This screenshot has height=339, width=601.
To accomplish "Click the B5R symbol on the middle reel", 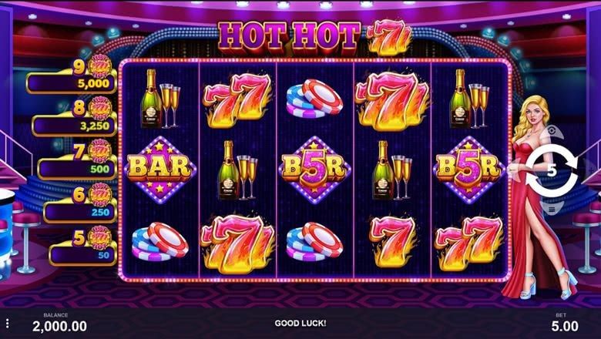I will tap(314, 170).
